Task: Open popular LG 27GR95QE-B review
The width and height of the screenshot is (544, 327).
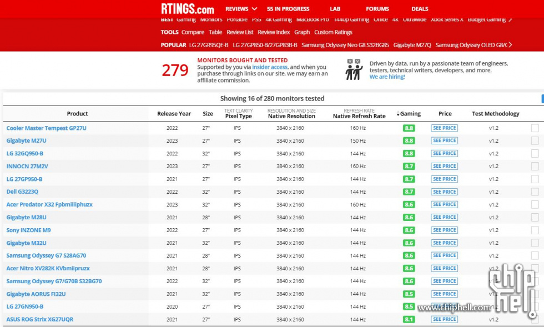Action: coord(209,45)
